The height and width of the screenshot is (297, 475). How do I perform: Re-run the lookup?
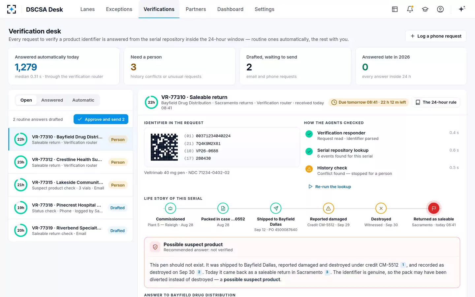(x=330, y=186)
